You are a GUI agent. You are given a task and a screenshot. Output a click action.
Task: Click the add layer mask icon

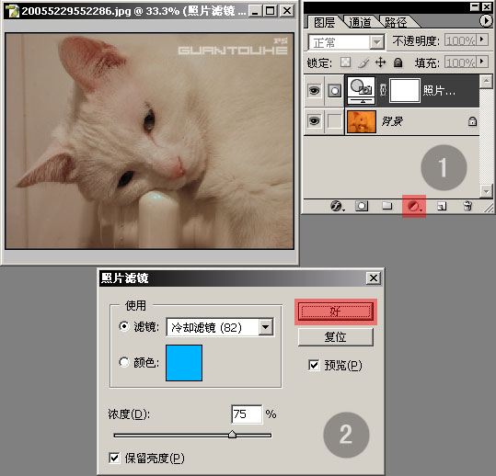362,206
